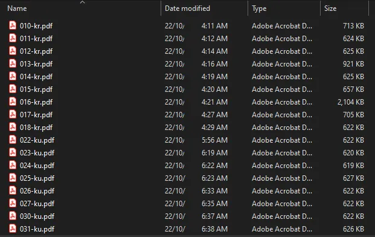
Task: Sort the list by Type column
Action: tap(259, 8)
